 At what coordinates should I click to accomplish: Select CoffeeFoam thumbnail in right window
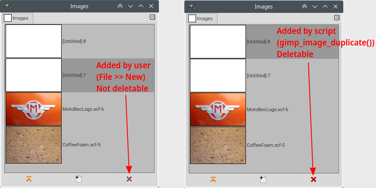pos(218,145)
